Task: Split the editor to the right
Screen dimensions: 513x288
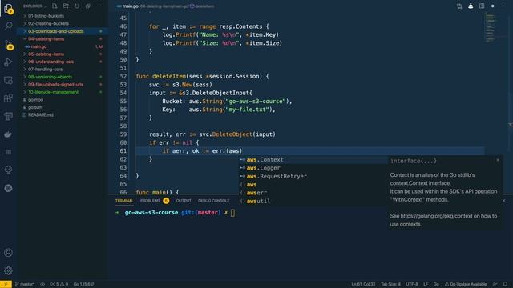Action: tap(482, 6)
